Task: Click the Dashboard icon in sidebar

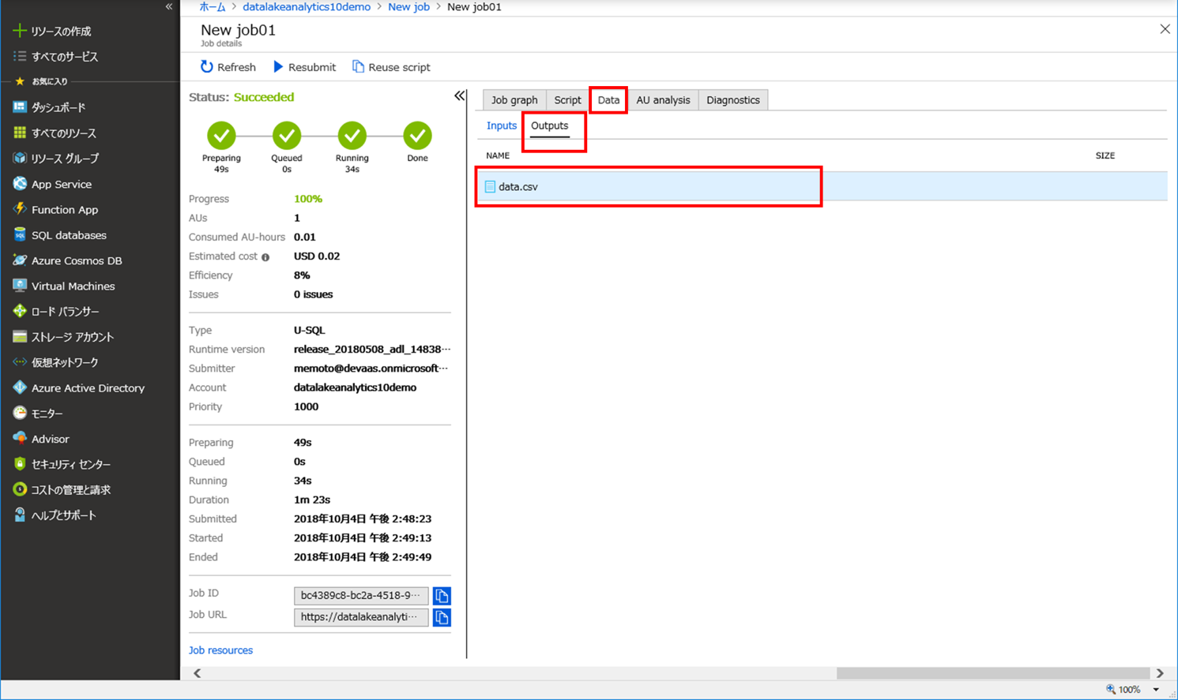Action: click(x=20, y=107)
